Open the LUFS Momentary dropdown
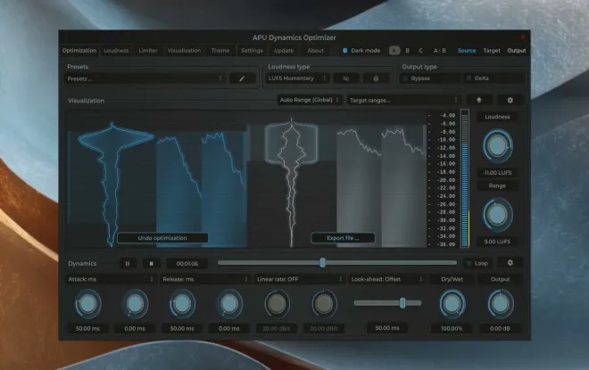589x370 pixels. pyautogui.click(x=297, y=78)
